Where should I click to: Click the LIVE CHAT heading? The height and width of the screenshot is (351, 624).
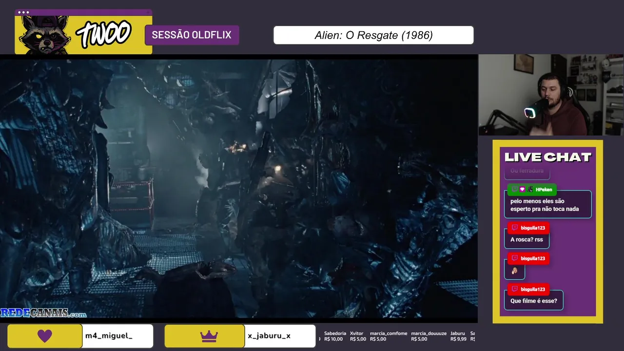coord(547,157)
